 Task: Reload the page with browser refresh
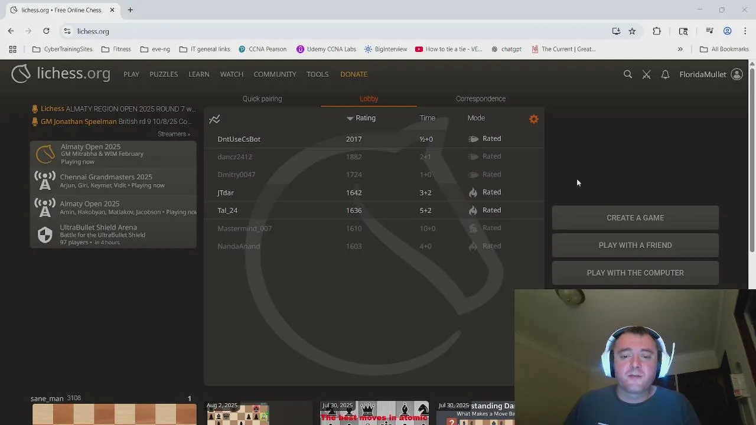(46, 31)
